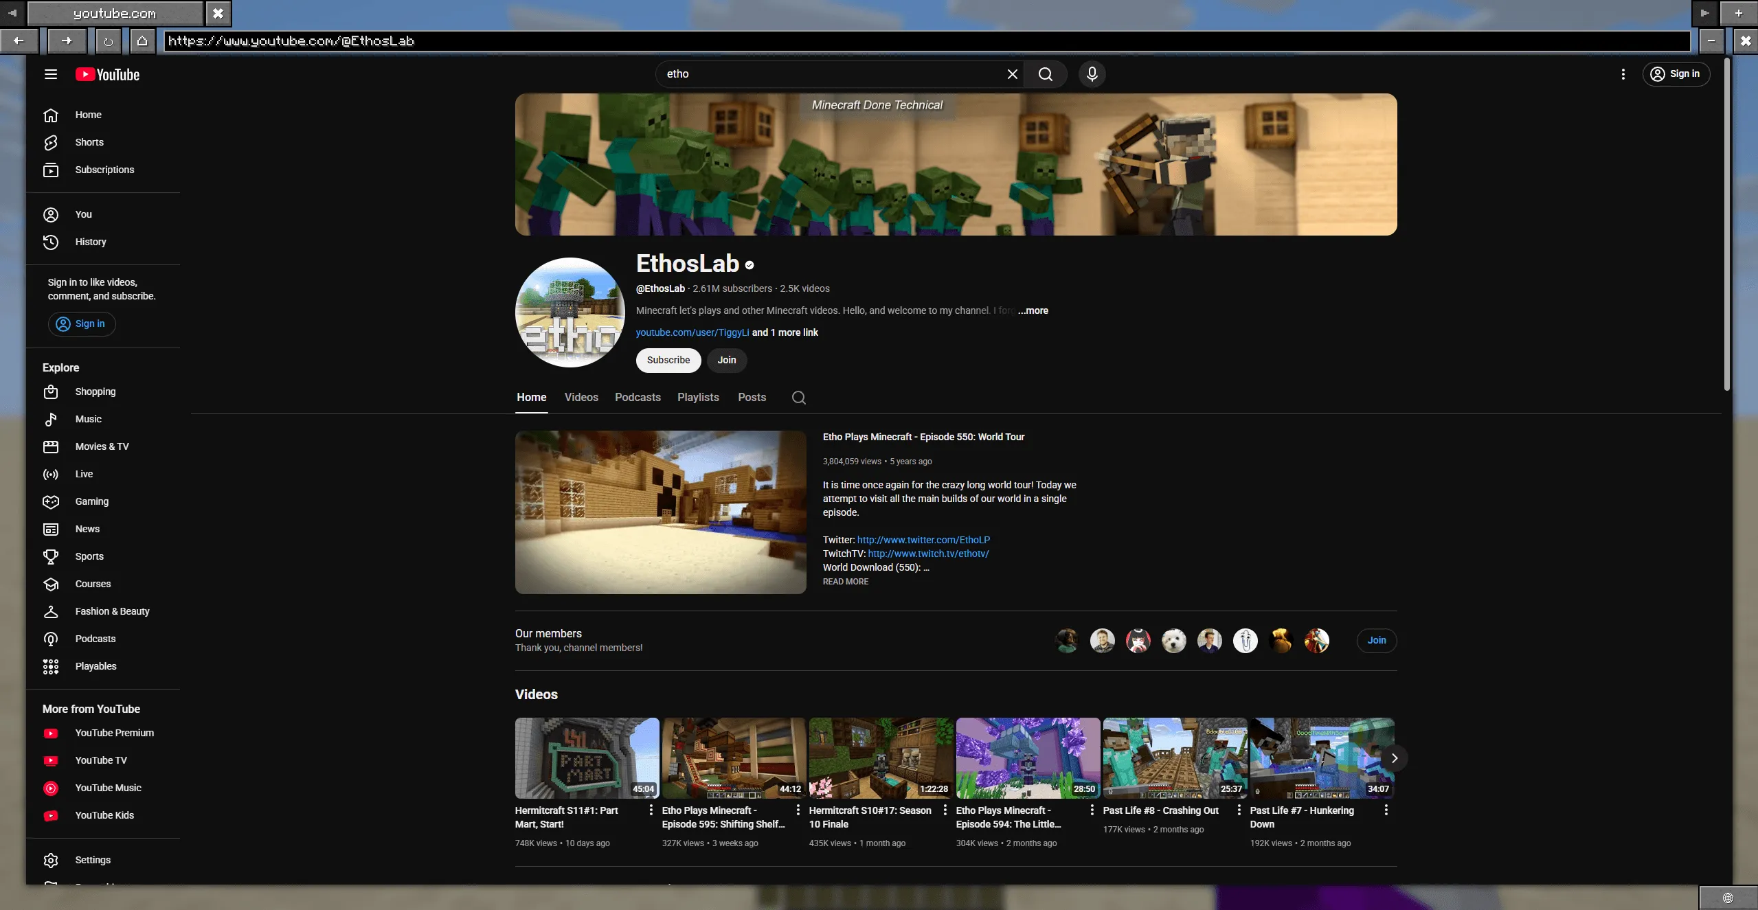Open Shorts in the sidebar

[x=103, y=142]
